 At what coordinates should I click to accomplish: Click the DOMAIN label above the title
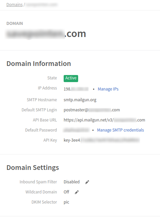tap(15, 24)
